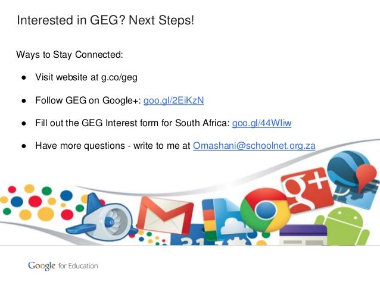This screenshot has width=380, height=285.
Task: Click the Chrome browser icon
Action: [x=266, y=209]
